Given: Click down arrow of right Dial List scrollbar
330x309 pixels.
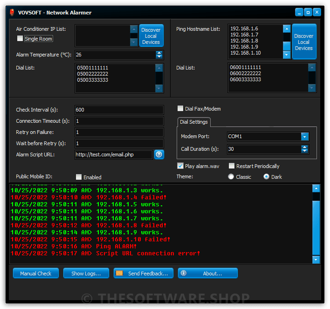Looking at the screenshot, I should [x=312, y=88].
